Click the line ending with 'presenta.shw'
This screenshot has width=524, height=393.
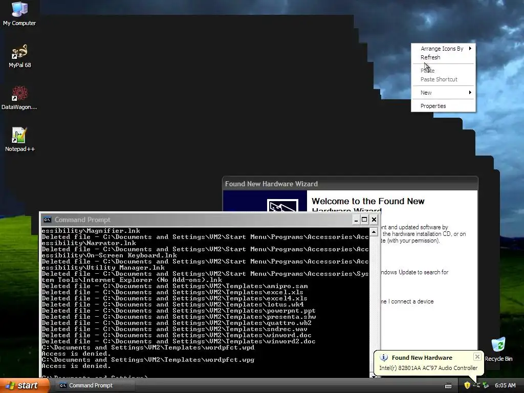click(x=179, y=317)
